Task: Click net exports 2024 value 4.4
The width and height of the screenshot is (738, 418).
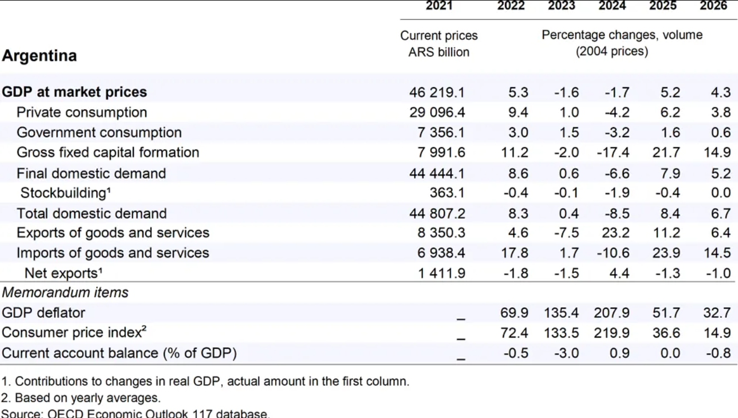Action: (x=619, y=273)
